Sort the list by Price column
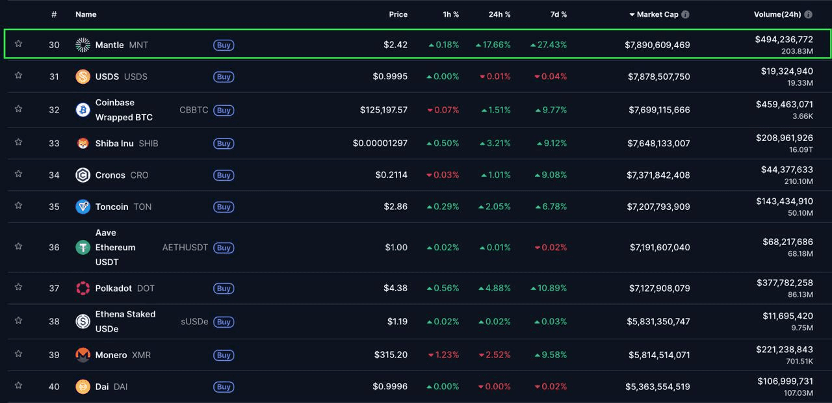Image resolution: width=832 pixels, height=403 pixels. coord(398,14)
